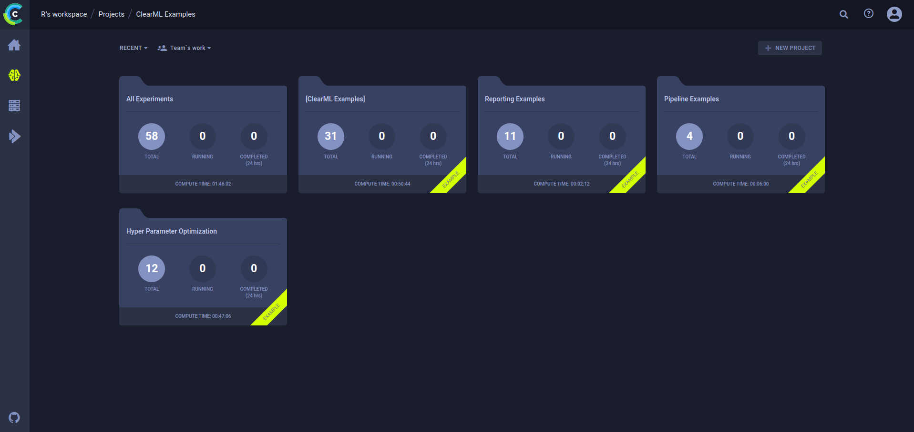Open R's workspace breadcrumb link
The width and height of the screenshot is (914, 432).
pyautogui.click(x=64, y=14)
